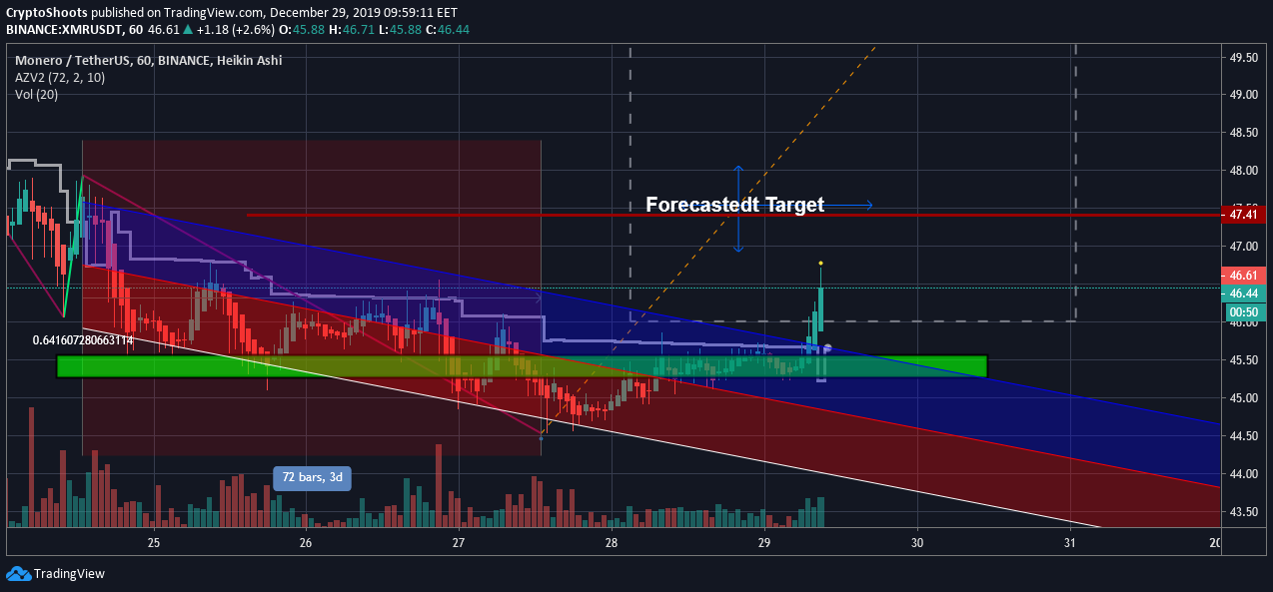Image resolution: width=1273 pixels, height=592 pixels.
Task: Select the blue right-pointing arrow after Target
Action: click(x=851, y=206)
